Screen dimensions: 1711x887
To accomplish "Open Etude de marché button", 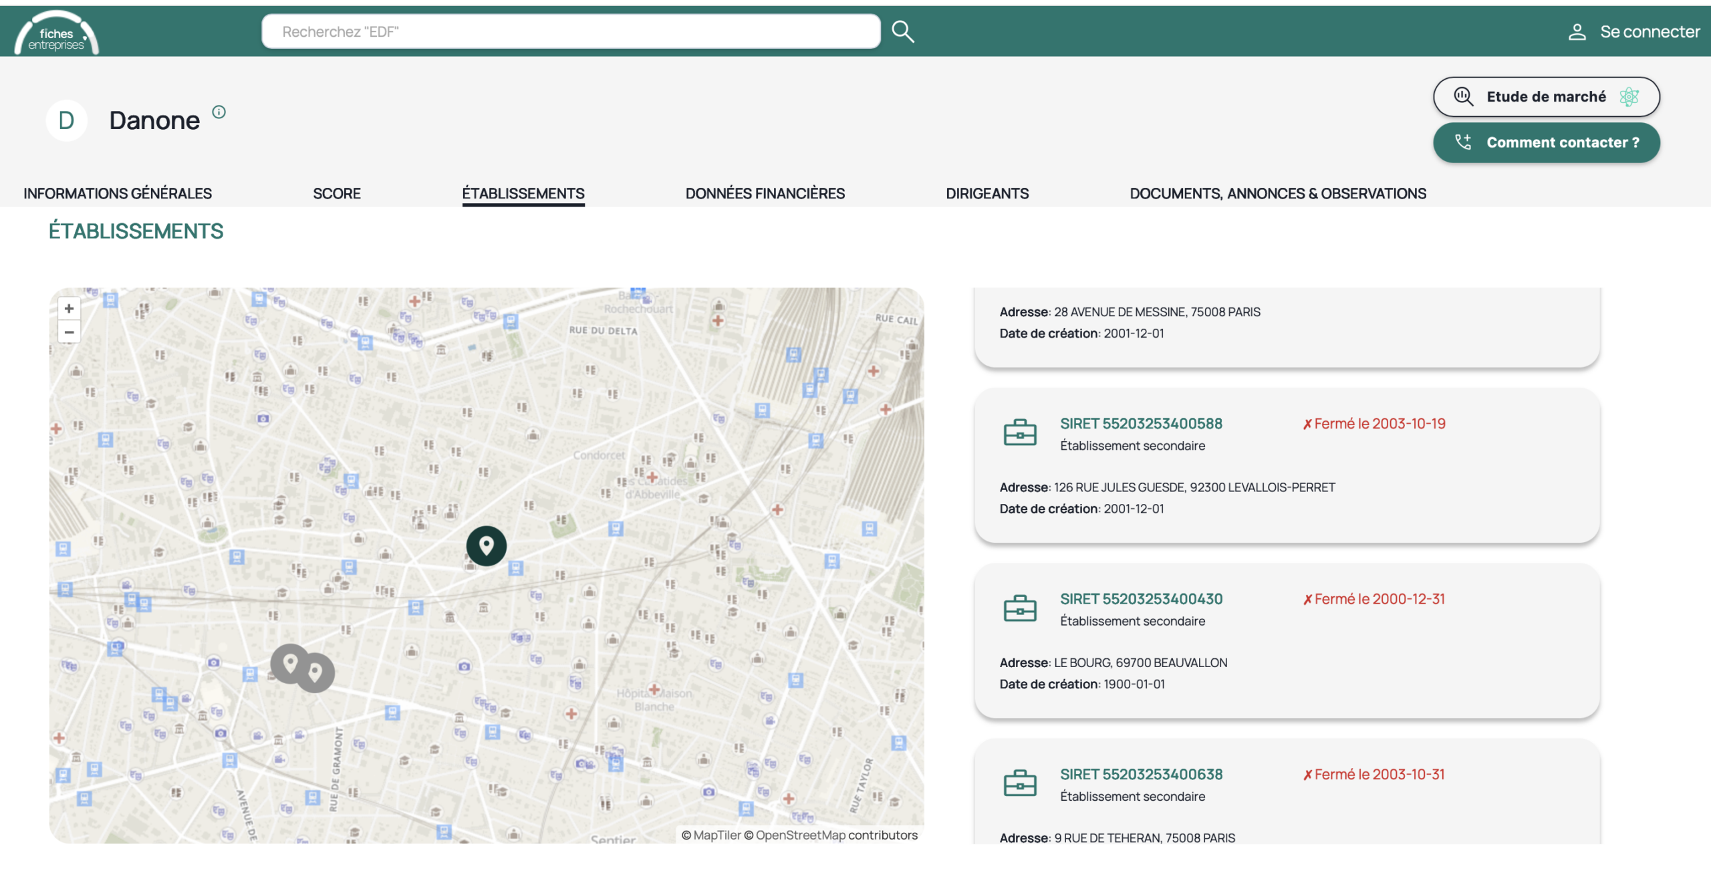I will pyautogui.click(x=1545, y=97).
